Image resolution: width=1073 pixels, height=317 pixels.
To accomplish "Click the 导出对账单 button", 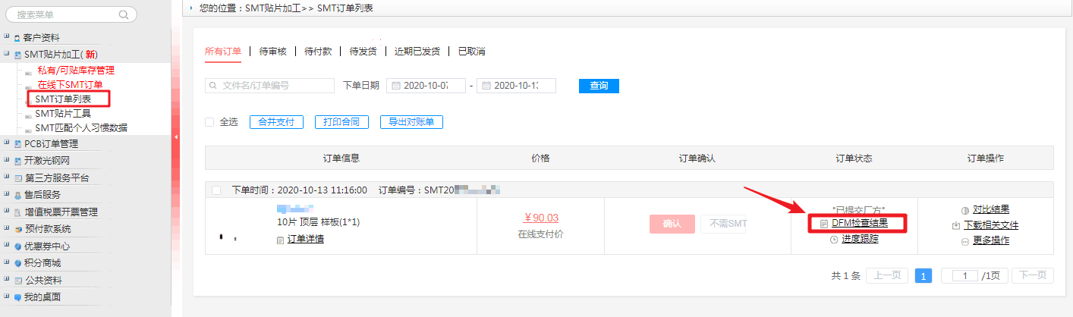I will point(411,122).
